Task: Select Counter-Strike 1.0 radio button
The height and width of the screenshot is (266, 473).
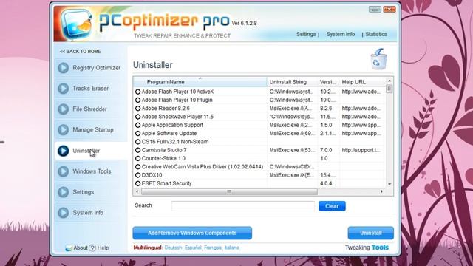Action: [x=138, y=158]
